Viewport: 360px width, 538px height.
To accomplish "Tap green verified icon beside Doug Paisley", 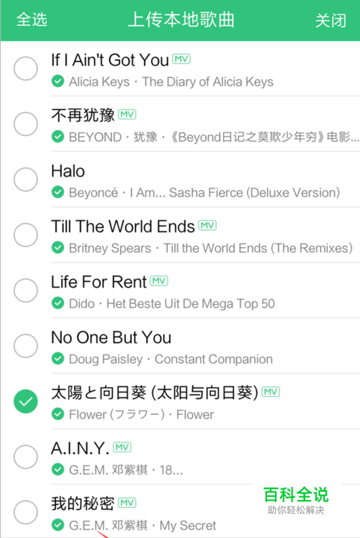I will [x=58, y=359].
